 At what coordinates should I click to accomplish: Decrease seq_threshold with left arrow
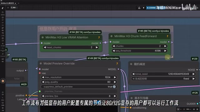coord(114,51)
